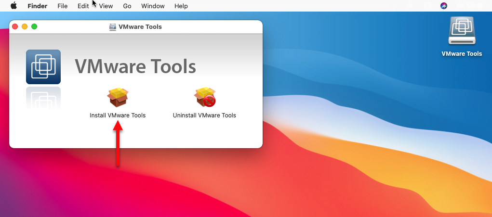Viewport: 492px width, 217px height.
Task: Click the "Install VMware Tools" label
Action: [118, 115]
